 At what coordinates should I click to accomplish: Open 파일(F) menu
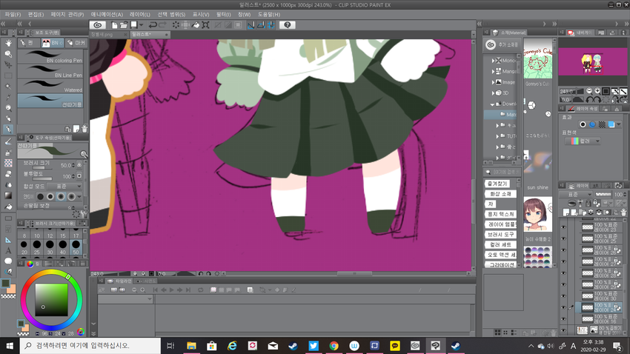pyautogui.click(x=13, y=15)
